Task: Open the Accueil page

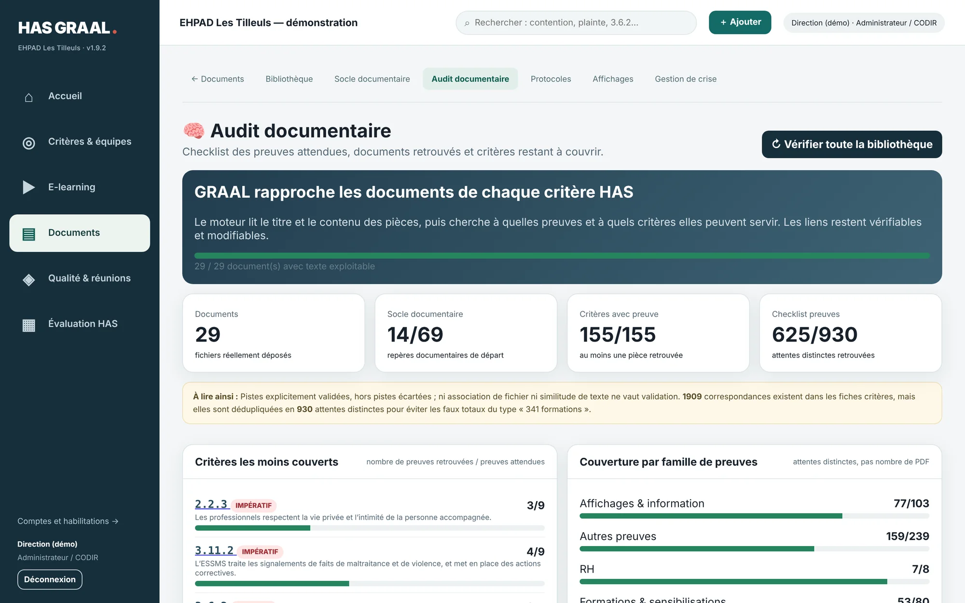Action: [x=80, y=96]
